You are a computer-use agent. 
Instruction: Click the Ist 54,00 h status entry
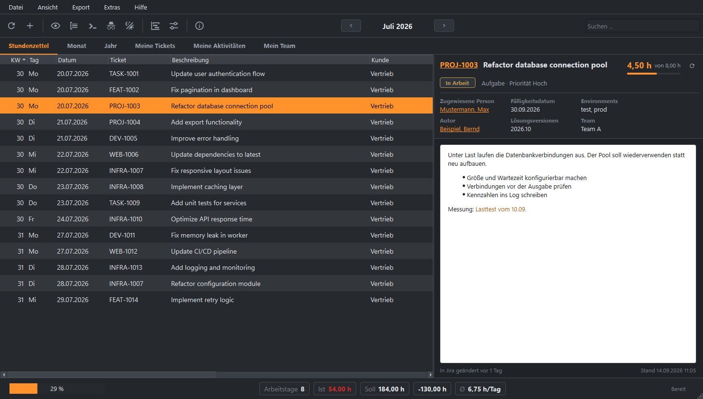coord(335,389)
